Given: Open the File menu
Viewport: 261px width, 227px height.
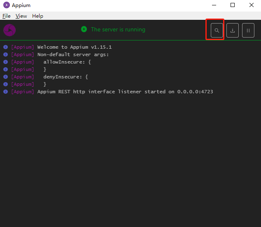Looking at the screenshot, I should (x=7, y=16).
